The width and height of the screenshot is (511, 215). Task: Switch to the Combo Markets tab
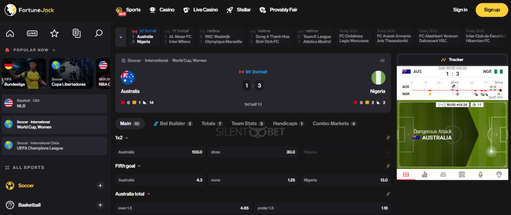tap(335, 123)
